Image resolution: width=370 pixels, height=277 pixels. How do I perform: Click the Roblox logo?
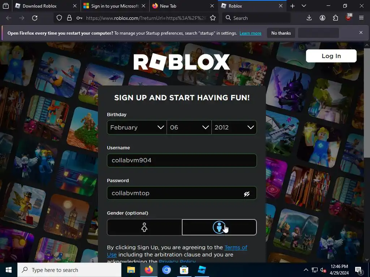182,62
